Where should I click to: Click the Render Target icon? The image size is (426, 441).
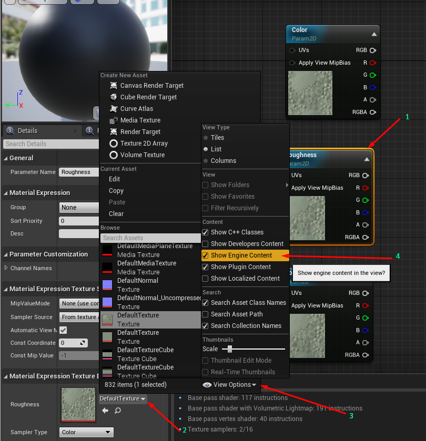pyautogui.click(x=114, y=131)
